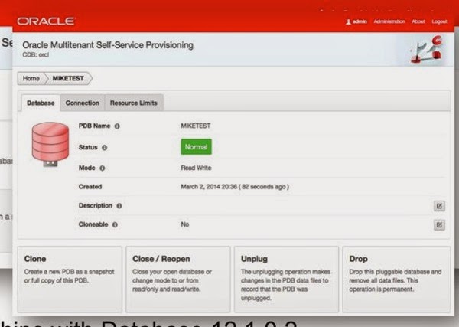Show info for PDB Name
This screenshot has height=327, width=459.
(117, 126)
